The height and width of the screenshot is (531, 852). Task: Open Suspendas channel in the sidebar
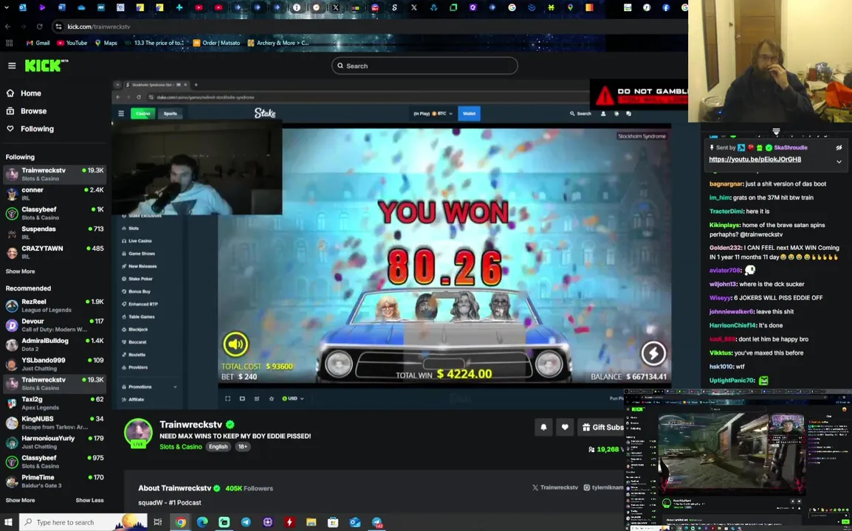coord(55,232)
